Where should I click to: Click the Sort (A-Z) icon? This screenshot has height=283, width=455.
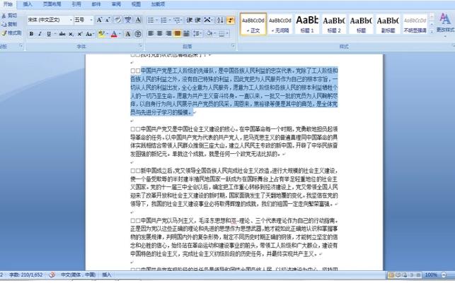(x=220, y=20)
